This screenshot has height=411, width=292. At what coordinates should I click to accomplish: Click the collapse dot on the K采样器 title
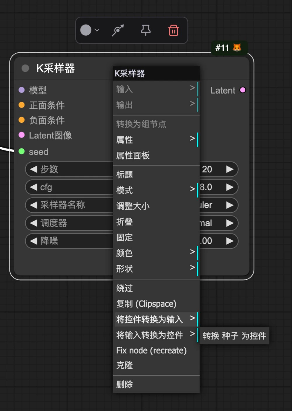[25, 68]
